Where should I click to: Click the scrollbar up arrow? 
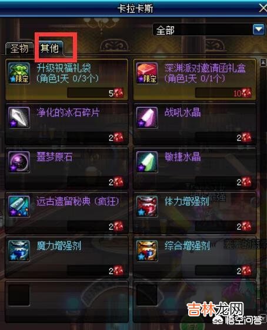click(263, 63)
